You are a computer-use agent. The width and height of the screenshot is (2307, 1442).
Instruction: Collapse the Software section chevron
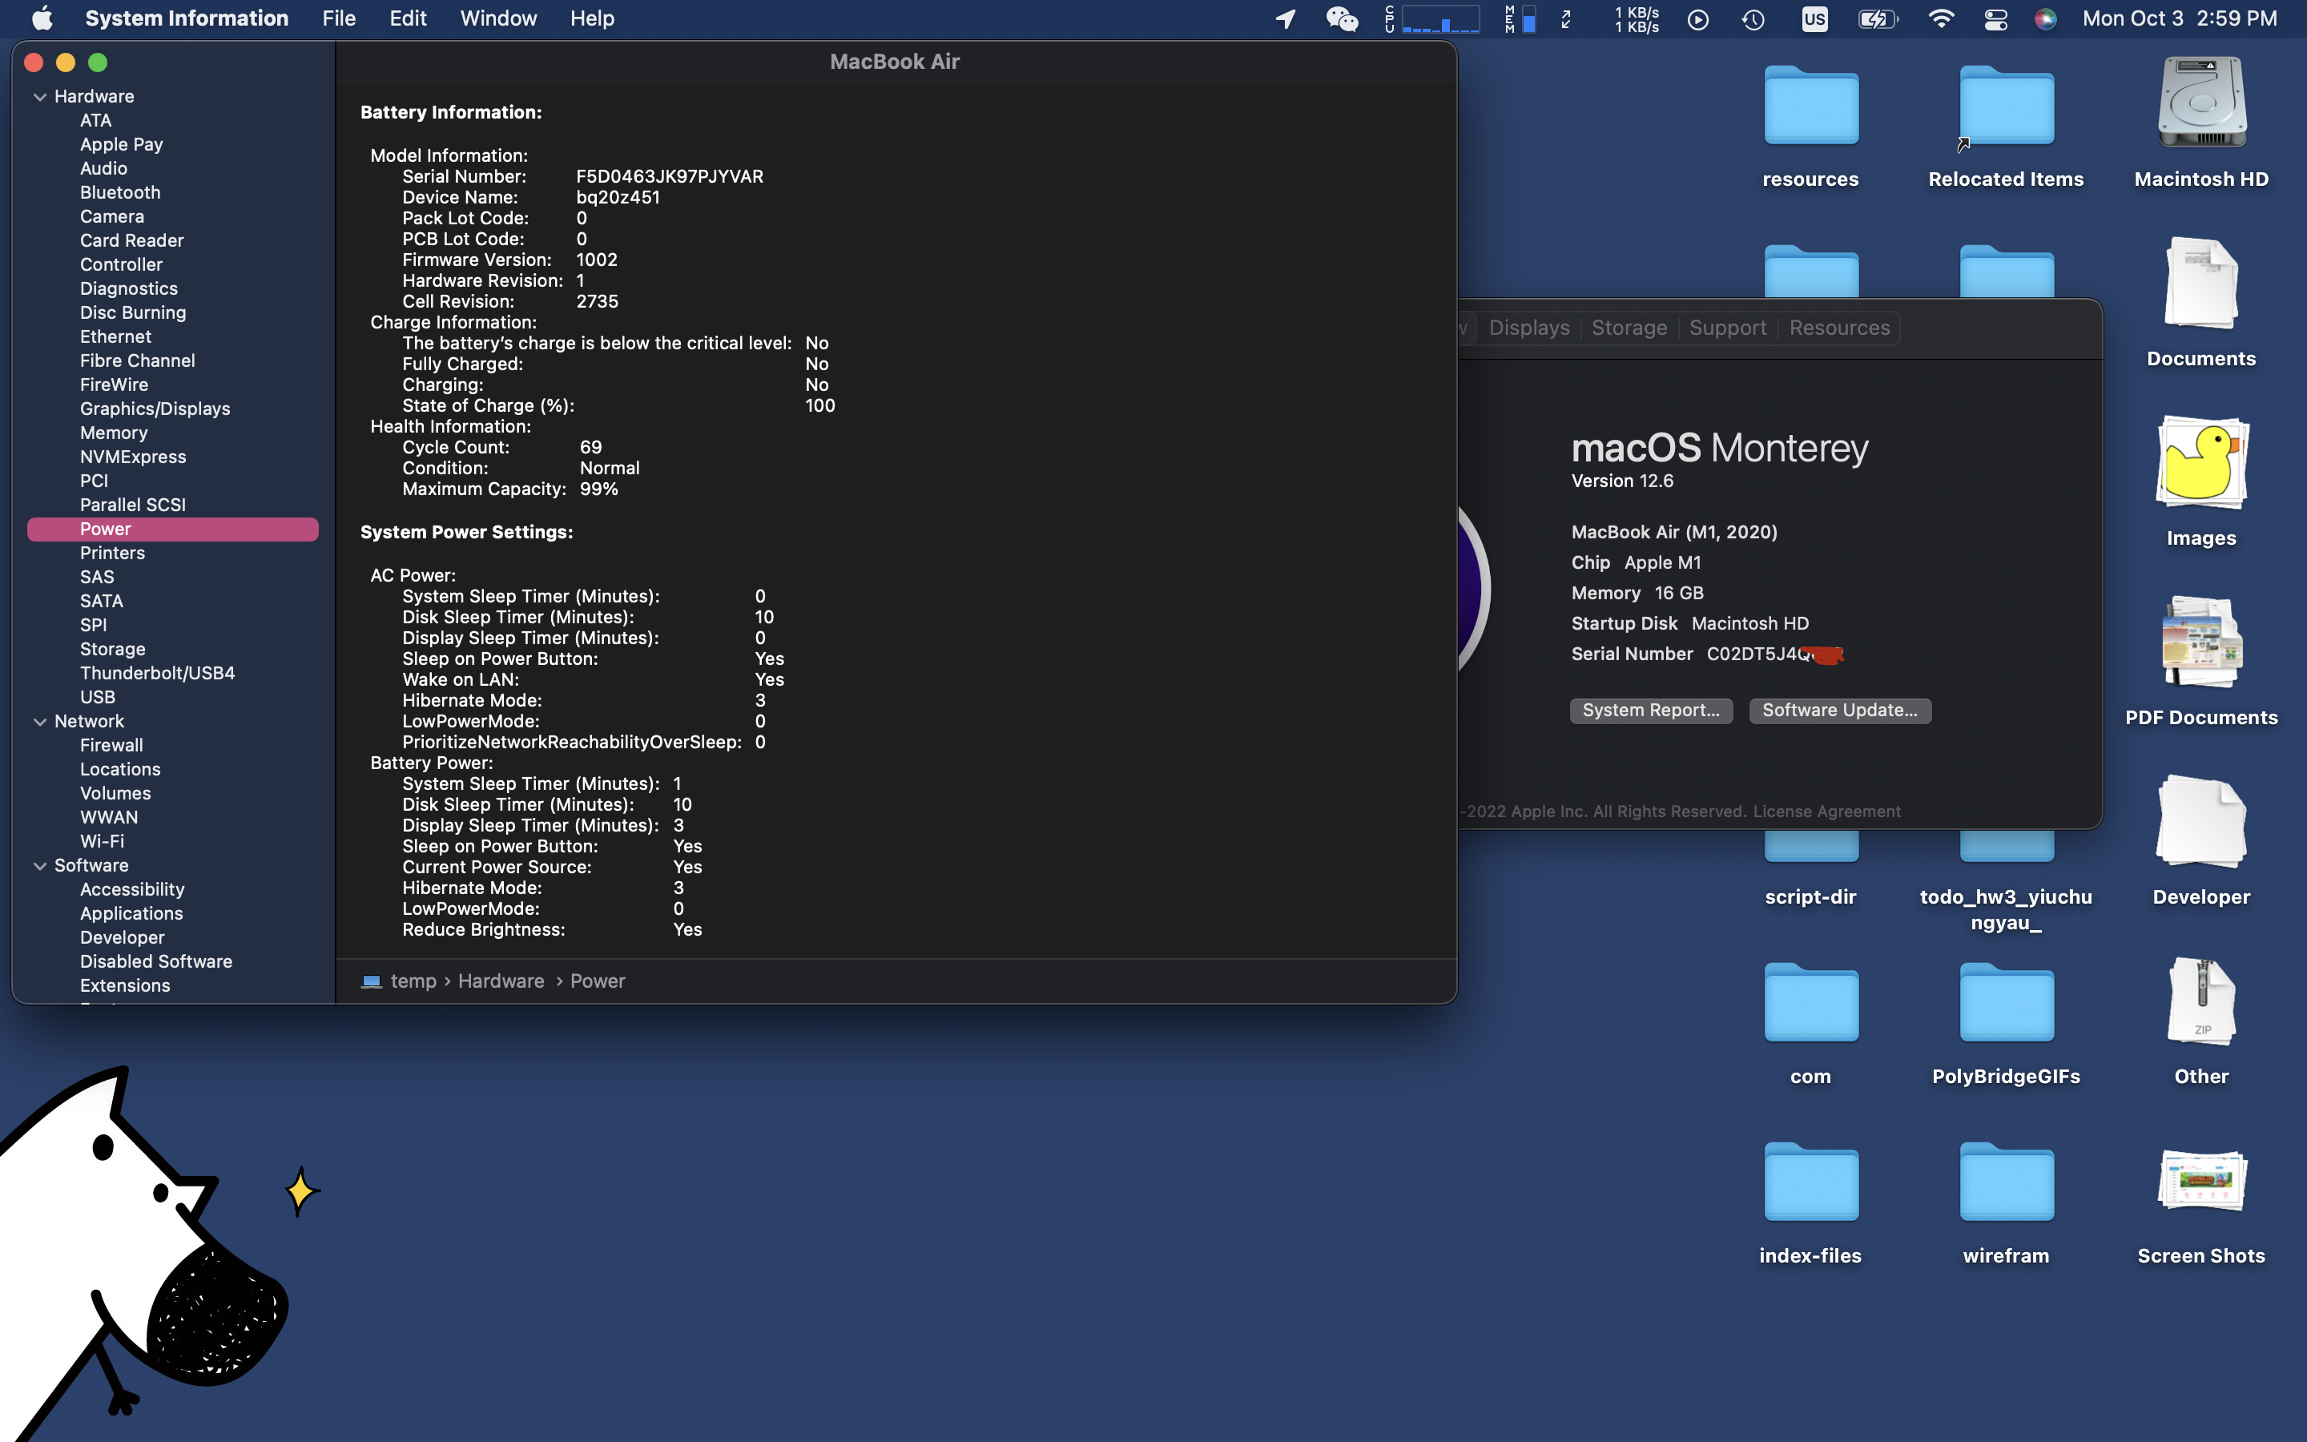tap(40, 866)
